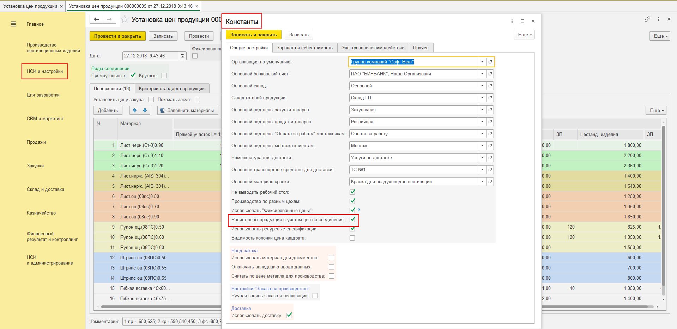Click the hamburger menu icon in sidebar
The width and height of the screenshot is (677, 329).
tap(13, 24)
